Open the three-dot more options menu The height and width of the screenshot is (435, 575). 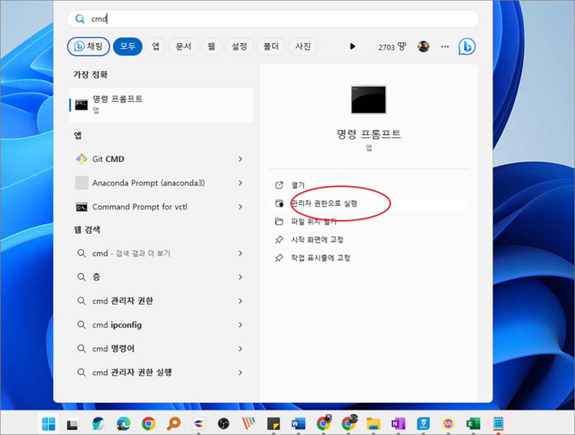[x=445, y=46]
